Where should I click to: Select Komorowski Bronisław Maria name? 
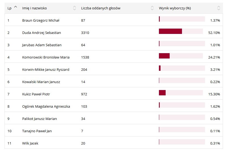(46, 57)
